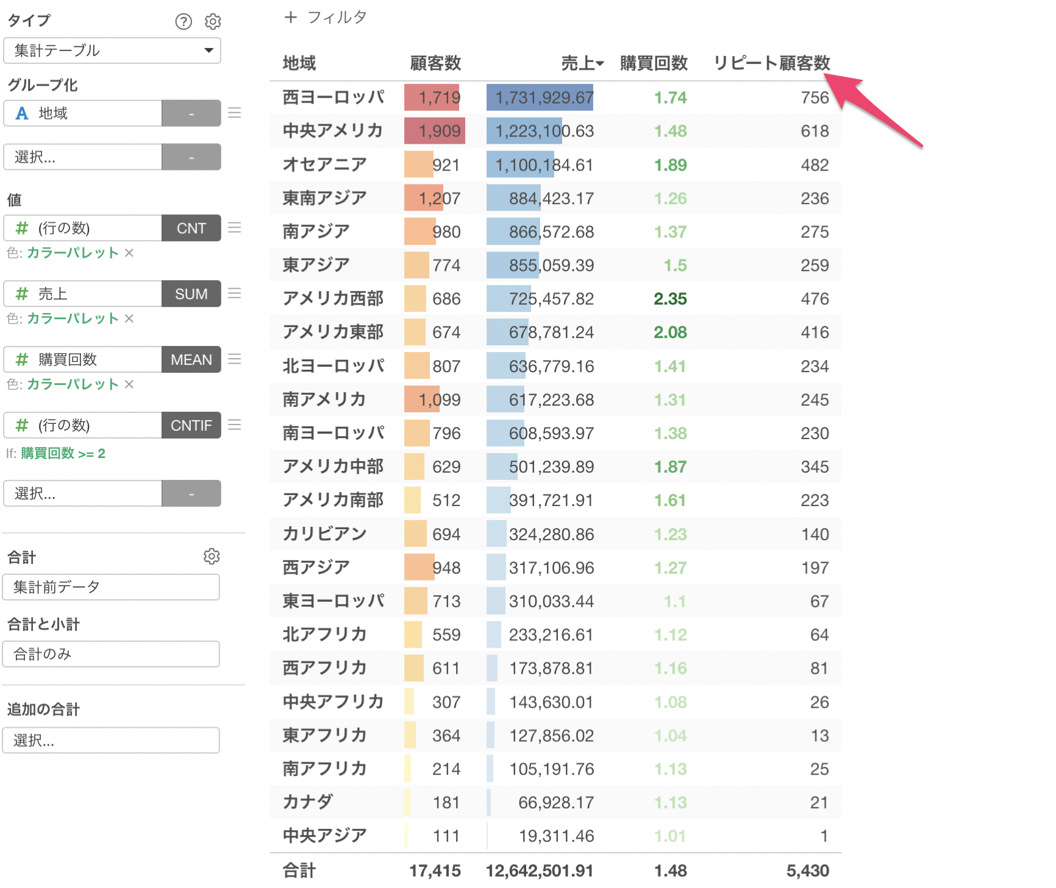Click the 中央アジア row label
The width and height of the screenshot is (1056, 888).
pos(325,836)
